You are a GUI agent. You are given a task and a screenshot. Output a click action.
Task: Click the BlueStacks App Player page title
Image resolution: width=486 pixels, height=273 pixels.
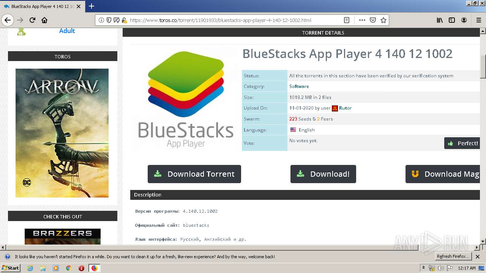pyautogui.click(x=347, y=54)
